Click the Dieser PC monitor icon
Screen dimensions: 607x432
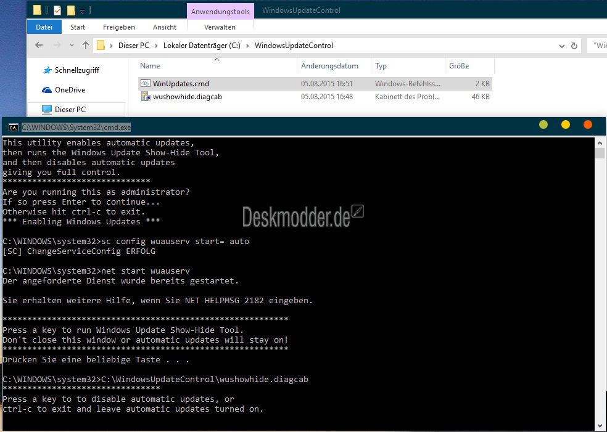point(46,110)
